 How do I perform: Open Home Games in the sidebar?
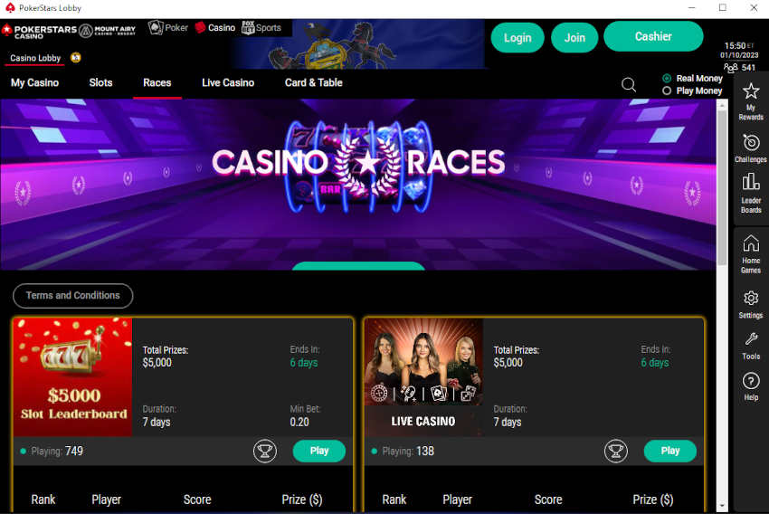click(750, 254)
